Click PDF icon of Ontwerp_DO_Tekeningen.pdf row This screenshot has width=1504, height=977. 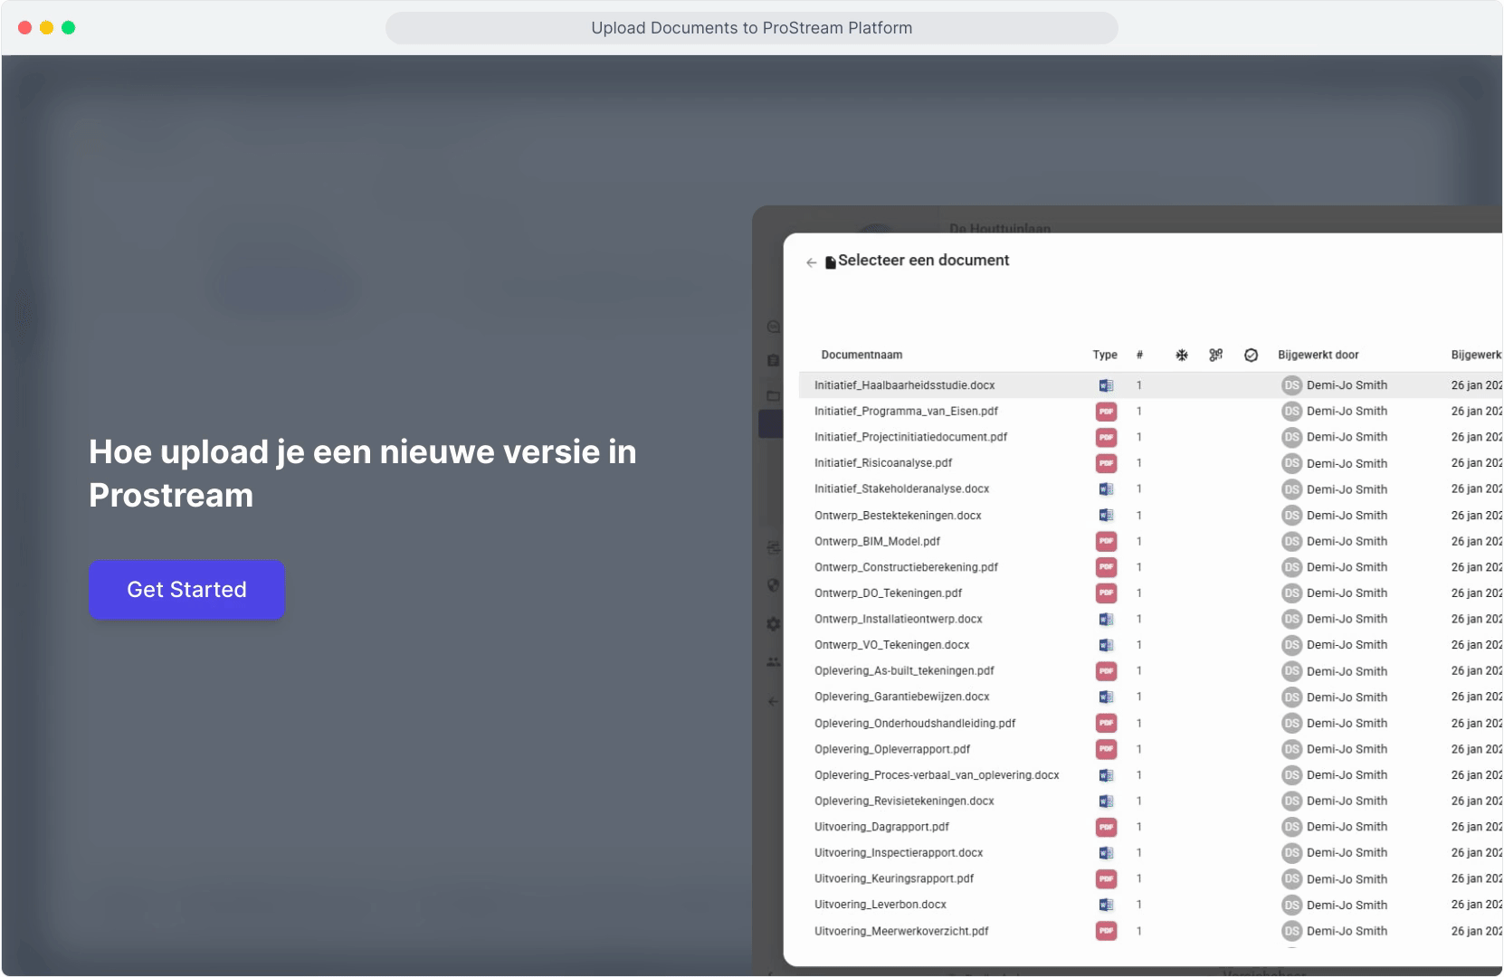1106,593
